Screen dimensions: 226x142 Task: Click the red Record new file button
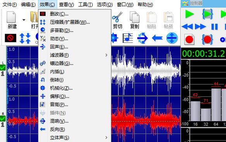pyautogui.click(x=189, y=39)
